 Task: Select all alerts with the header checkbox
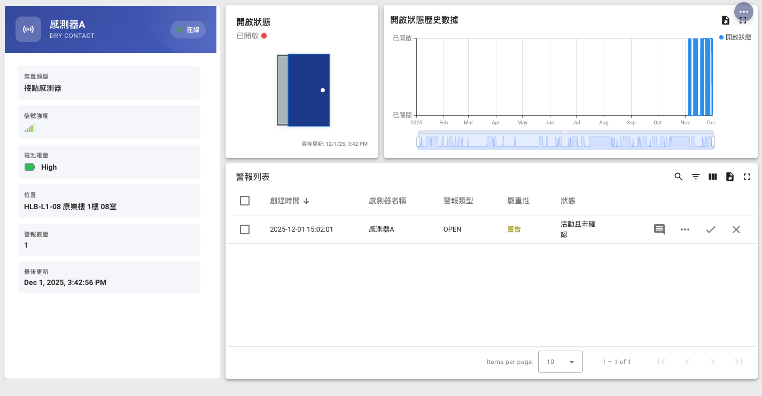(x=245, y=201)
